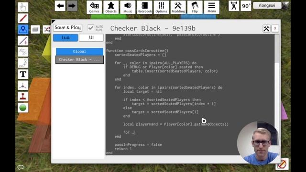
Task: Switch to the Lua tab
Action: (x=66, y=38)
